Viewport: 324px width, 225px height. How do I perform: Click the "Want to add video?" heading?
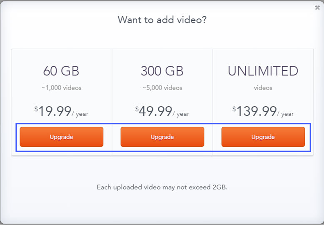[x=162, y=20]
